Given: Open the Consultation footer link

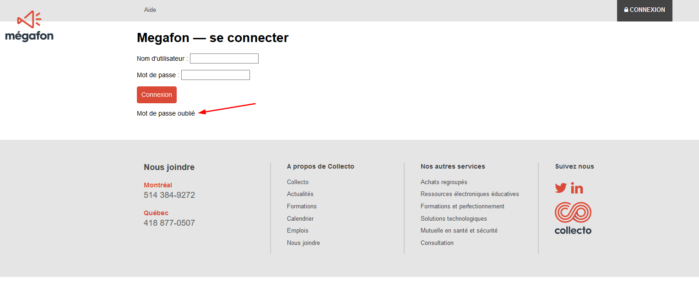Looking at the screenshot, I should tap(437, 243).
